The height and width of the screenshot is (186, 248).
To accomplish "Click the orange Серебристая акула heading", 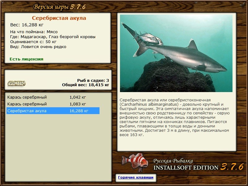I will point(59,18).
